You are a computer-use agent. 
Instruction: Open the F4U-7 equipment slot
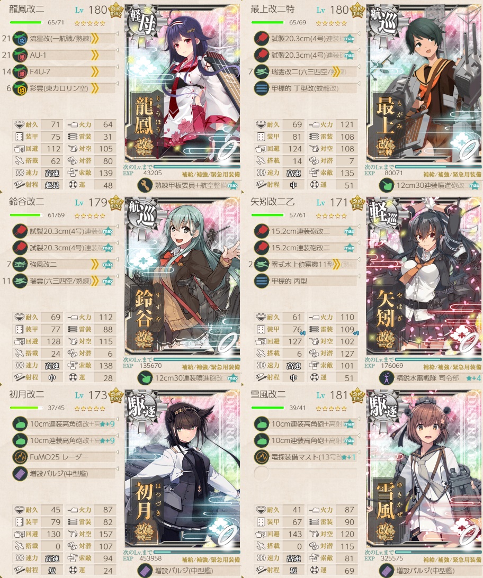[x=64, y=72]
